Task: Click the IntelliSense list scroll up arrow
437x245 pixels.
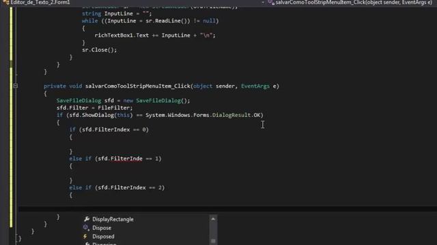Action: click(213, 219)
